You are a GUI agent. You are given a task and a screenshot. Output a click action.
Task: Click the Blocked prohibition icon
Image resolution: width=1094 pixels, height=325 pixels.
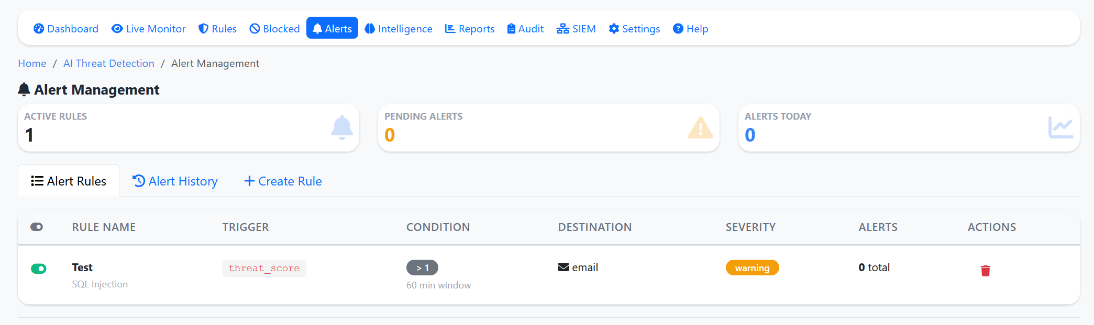(255, 29)
